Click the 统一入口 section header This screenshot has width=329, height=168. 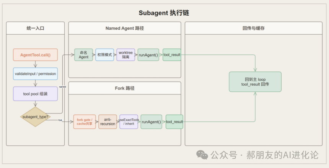35,28
